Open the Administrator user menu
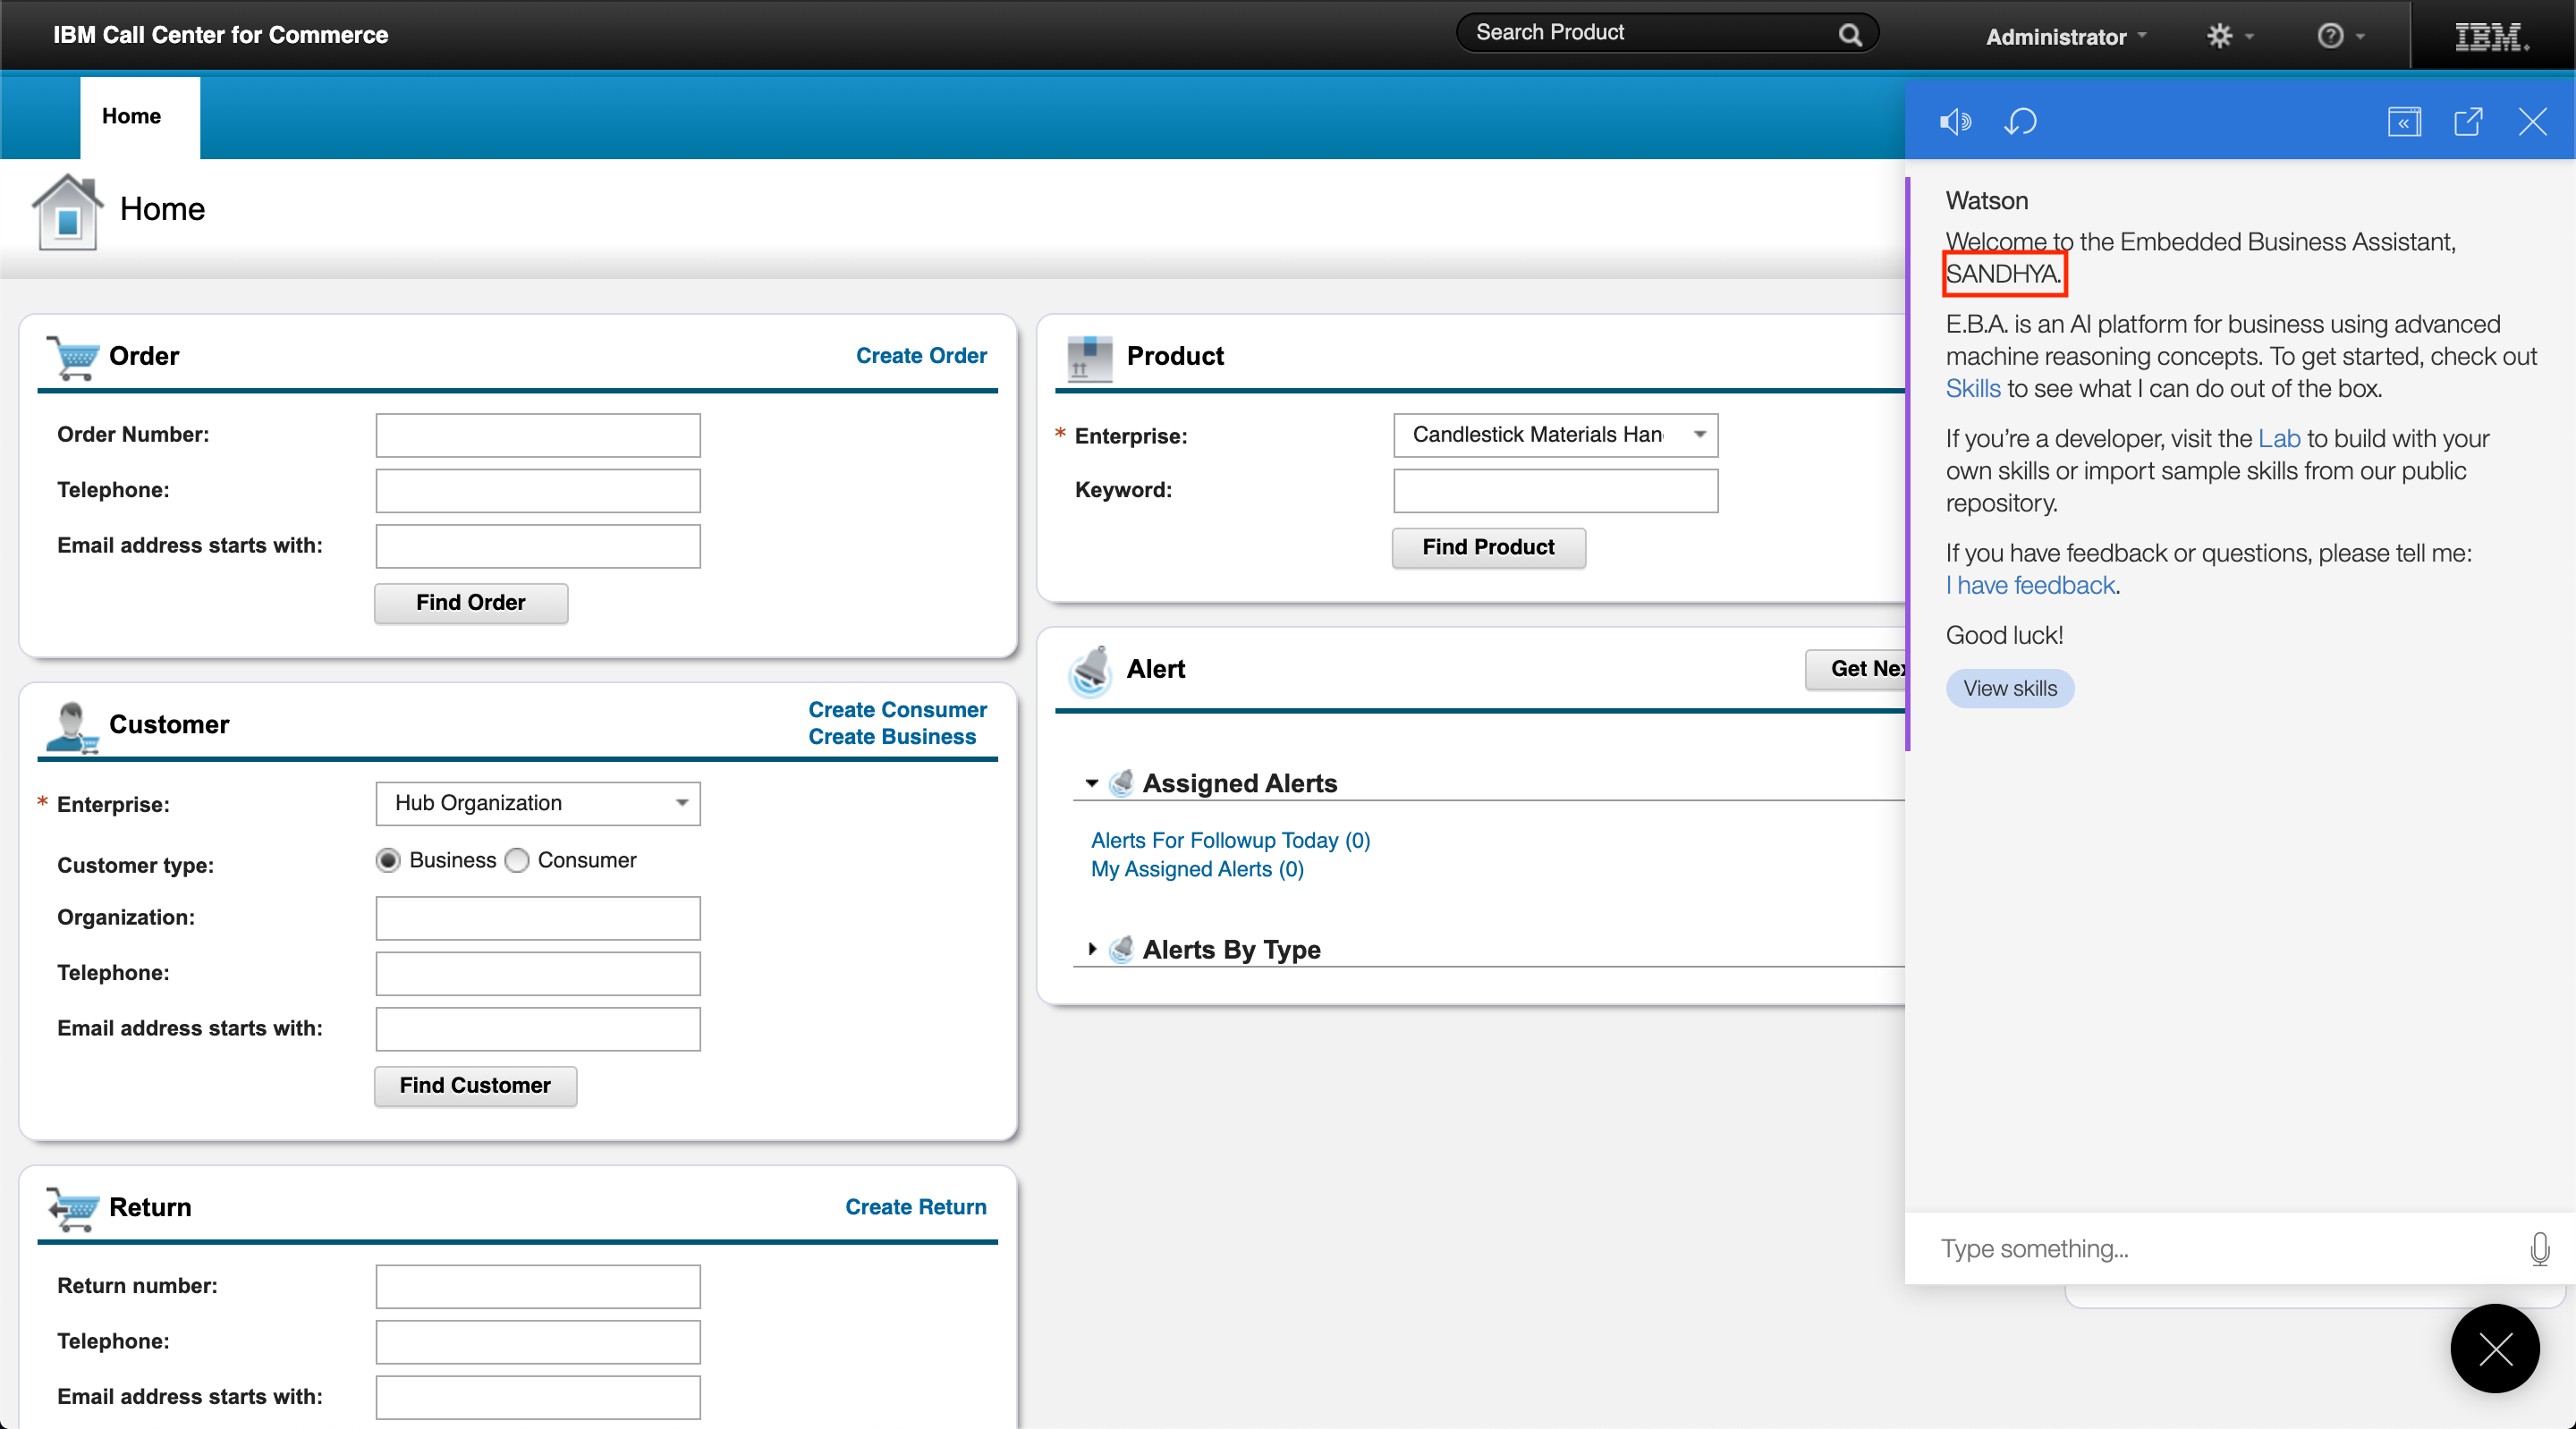The image size is (2576, 1429). tap(2065, 37)
